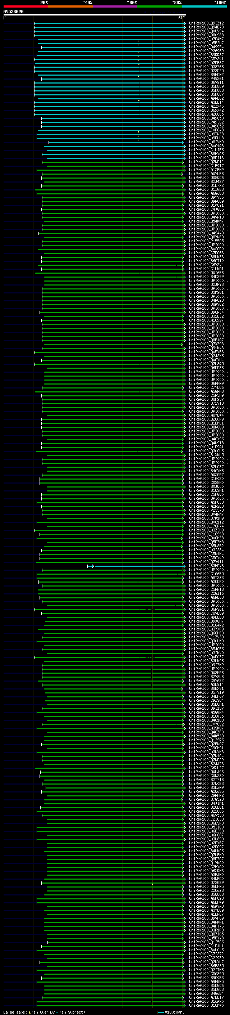Image resolution: width=230 pixels, height=1015 pixels.
Task: Open hit UniRef100_Q94B78
Action: point(206,27)
